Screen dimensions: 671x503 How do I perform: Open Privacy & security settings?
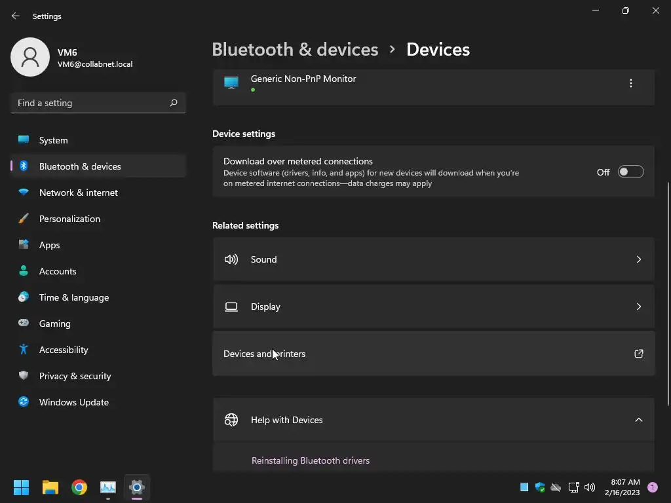[75, 376]
